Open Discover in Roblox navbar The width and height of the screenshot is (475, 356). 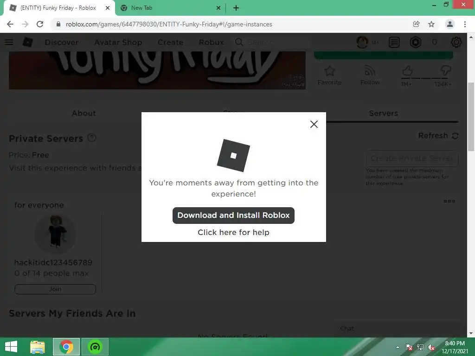pyautogui.click(x=62, y=42)
